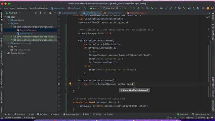Open the Profiler tool window
Screen dimensions: 215x121
pyautogui.click(x=108, y=114)
